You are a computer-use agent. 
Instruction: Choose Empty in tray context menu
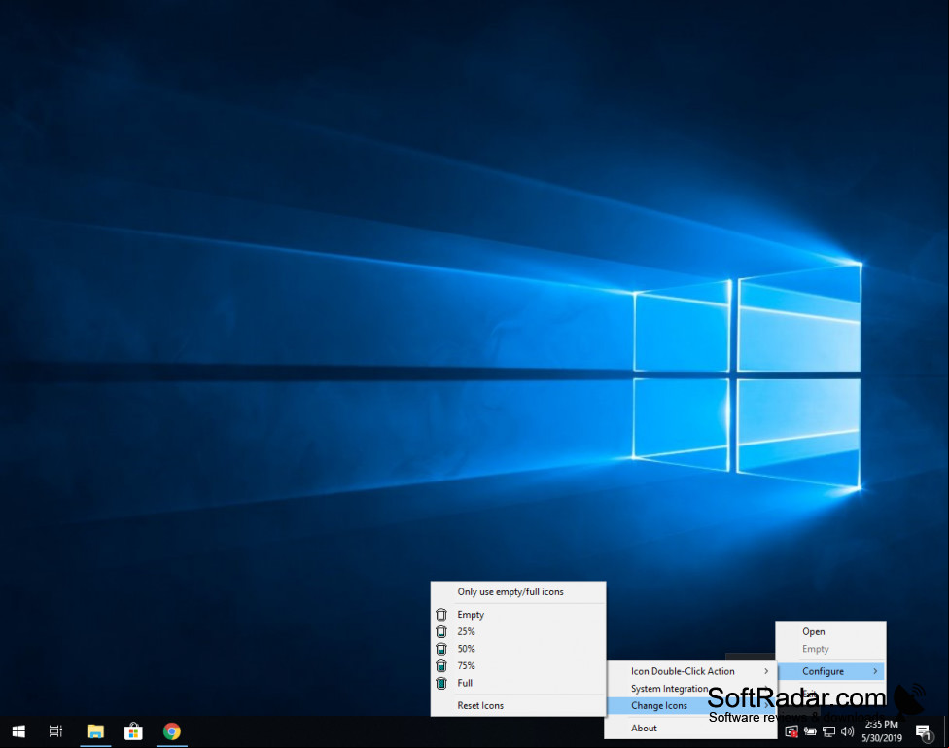(x=830, y=649)
